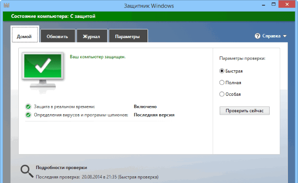Viewport: 298px width, 183px height.
Task: Open the Журнал tab
Action: tap(92, 36)
